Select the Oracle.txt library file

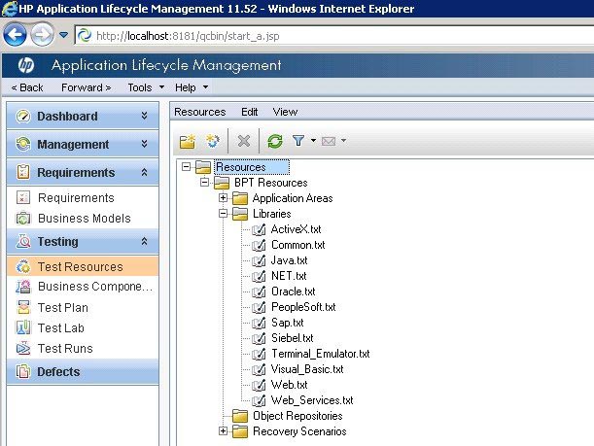click(x=294, y=292)
